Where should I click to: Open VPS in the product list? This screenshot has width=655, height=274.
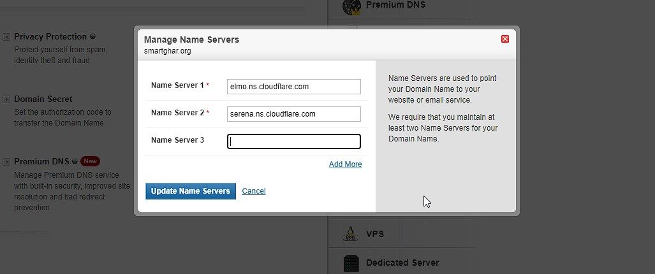tap(375, 234)
